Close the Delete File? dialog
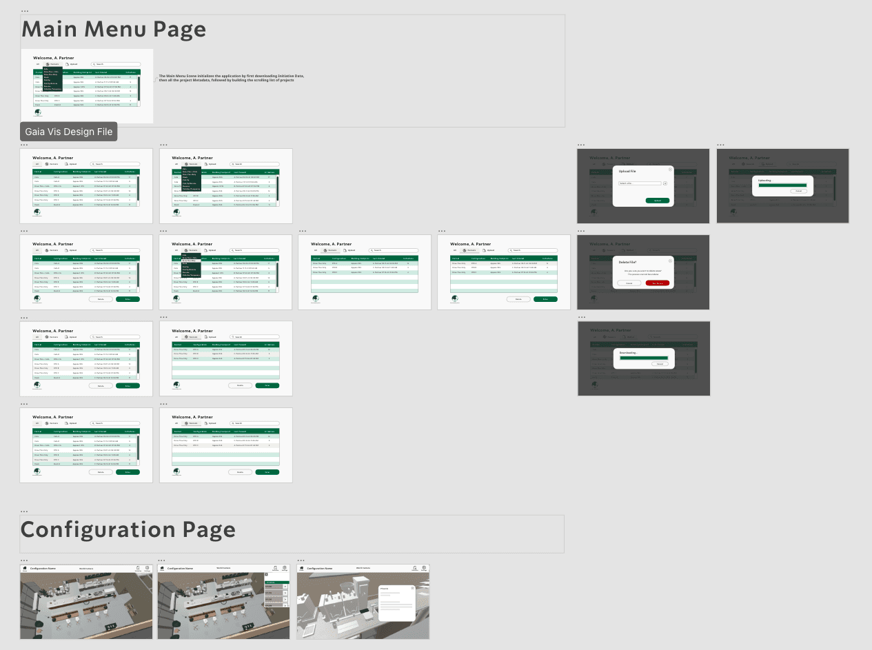This screenshot has width=872, height=650. pos(669,261)
